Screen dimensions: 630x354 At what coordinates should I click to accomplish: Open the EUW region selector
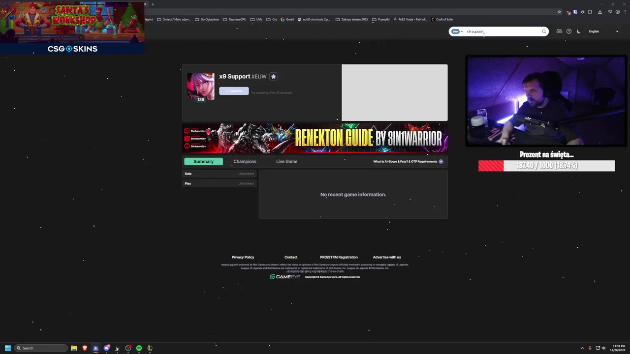point(457,31)
